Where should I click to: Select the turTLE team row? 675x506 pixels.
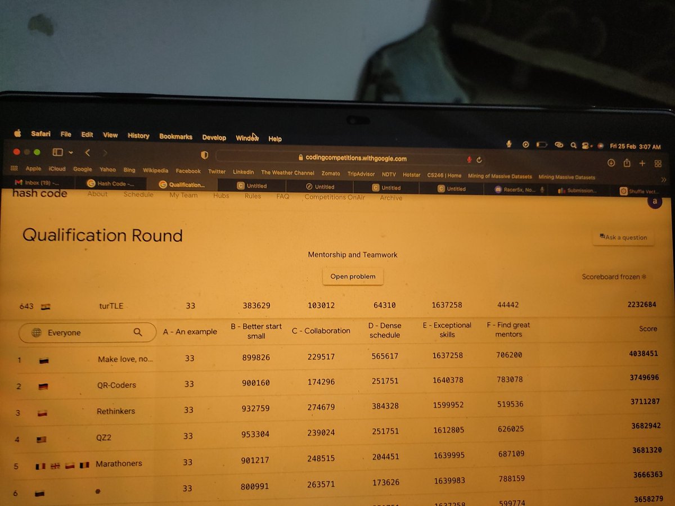coord(337,306)
